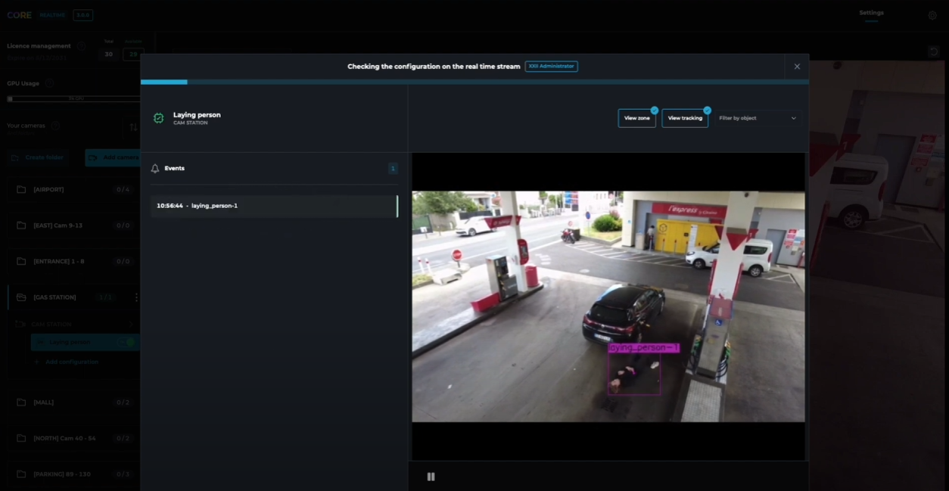Expand the [ENTRANCE] 1 - 8 folder

tap(73, 261)
